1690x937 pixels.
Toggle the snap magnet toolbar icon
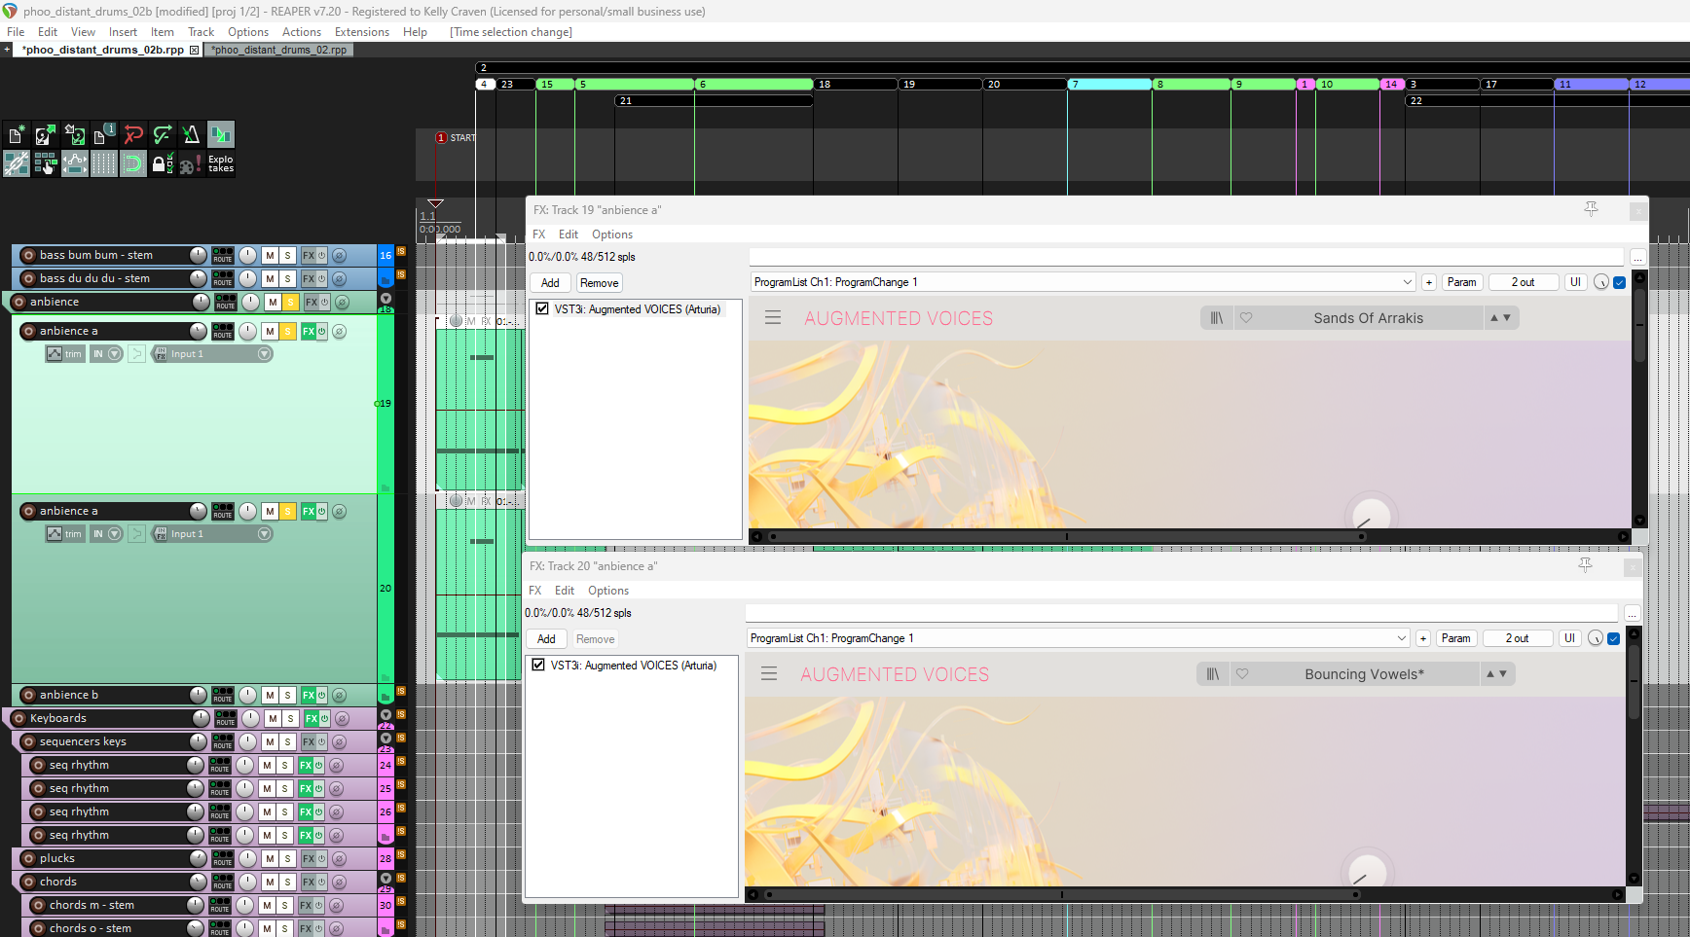point(133,163)
